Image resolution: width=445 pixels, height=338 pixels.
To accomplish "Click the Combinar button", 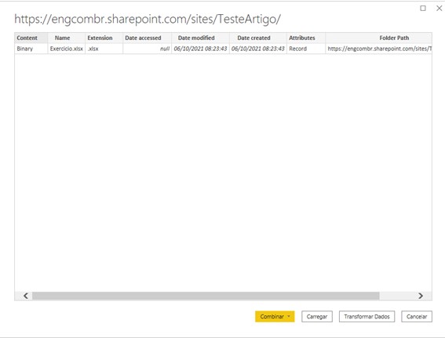I will click(272, 317).
